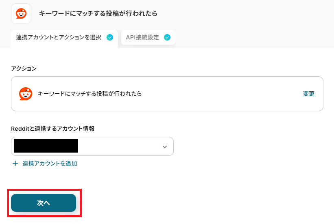Viewport: 334px width, 224px height.
Task: Click the Reddit icon inside the action card
Action: [x=26, y=94]
